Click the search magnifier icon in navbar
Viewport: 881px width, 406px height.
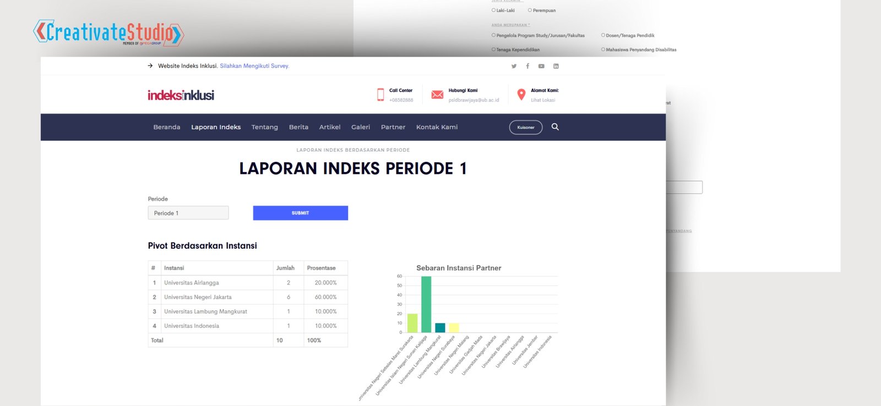(x=555, y=127)
